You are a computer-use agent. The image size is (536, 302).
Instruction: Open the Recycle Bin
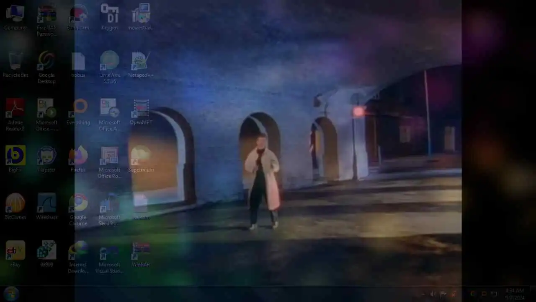pyautogui.click(x=15, y=65)
